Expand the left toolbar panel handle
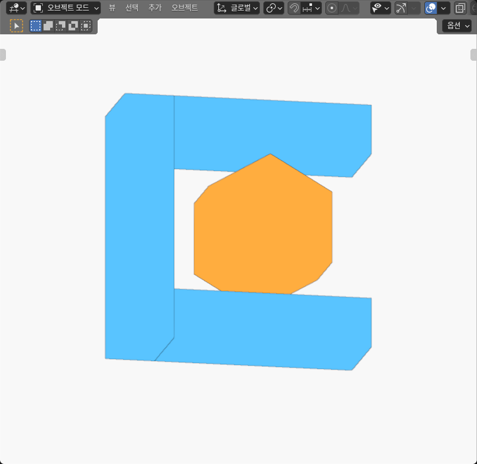Screen dimensions: 477x464 [x=3, y=55]
